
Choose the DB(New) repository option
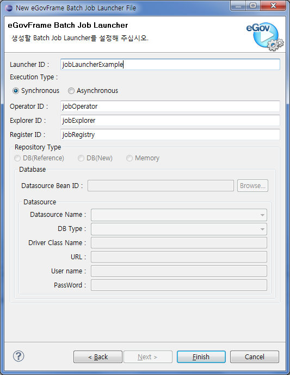[x=95, y=158]
